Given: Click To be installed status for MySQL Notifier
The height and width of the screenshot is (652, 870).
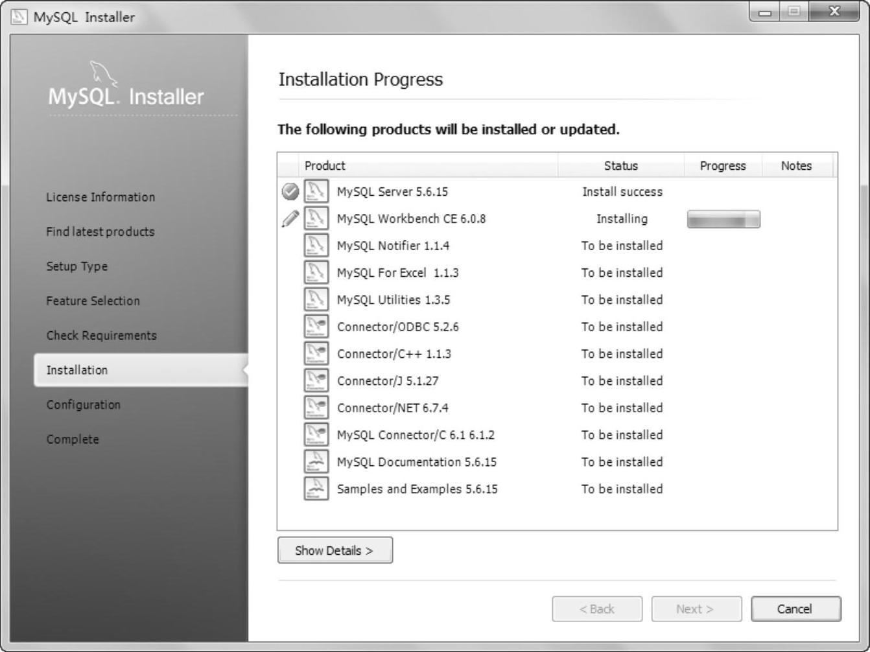Looking at the screenshot, I should (622, 246).
